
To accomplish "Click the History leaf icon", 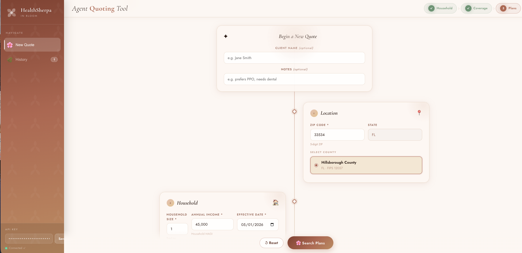I will 10,59.
